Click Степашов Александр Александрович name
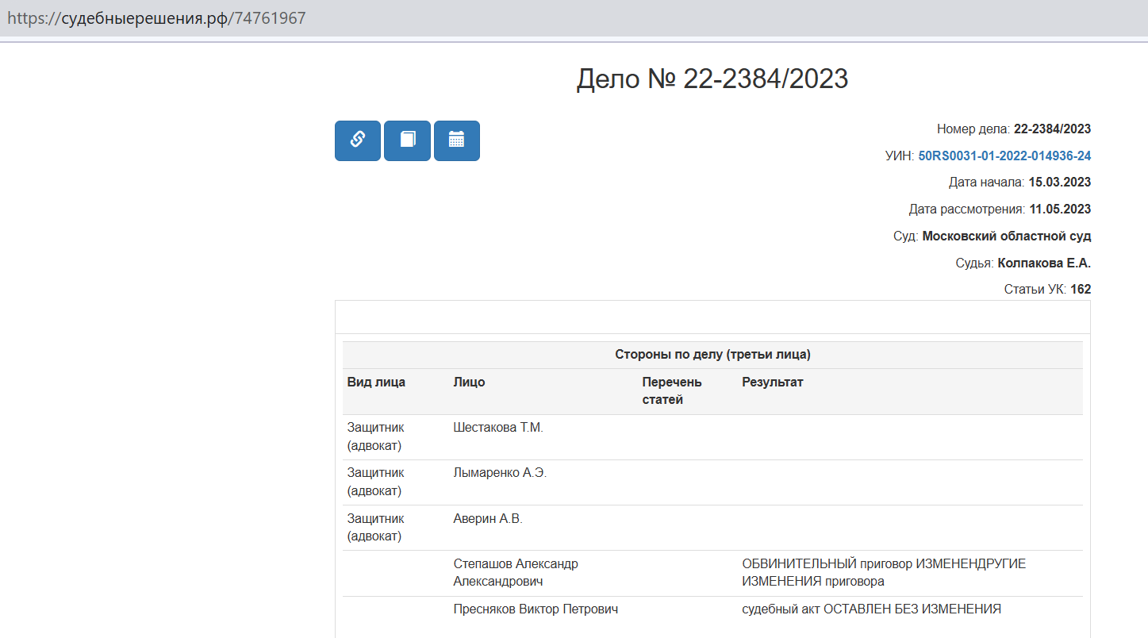This screenshot has width=1148, height=638. point(515,572)
